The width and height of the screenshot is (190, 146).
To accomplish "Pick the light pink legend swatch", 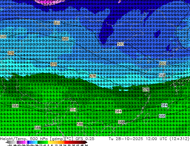I will (x=26, y=142).
